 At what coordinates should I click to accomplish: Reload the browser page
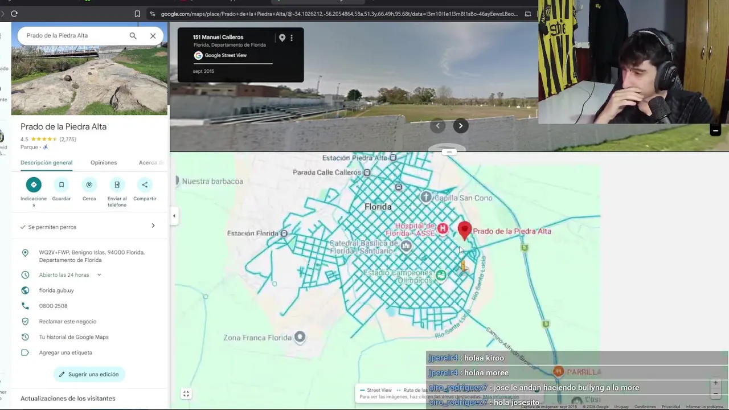click(14, 14)
